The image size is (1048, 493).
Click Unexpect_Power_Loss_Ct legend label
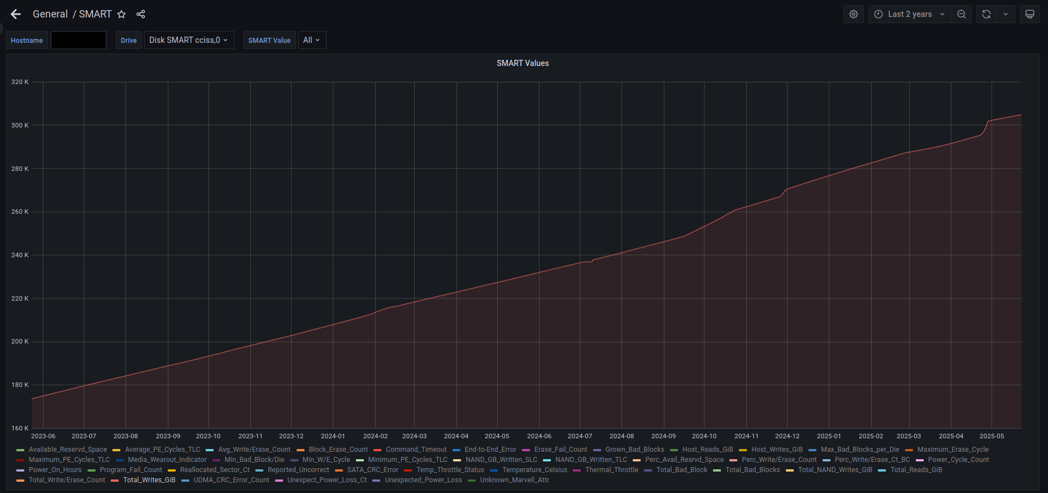[327, 480]
